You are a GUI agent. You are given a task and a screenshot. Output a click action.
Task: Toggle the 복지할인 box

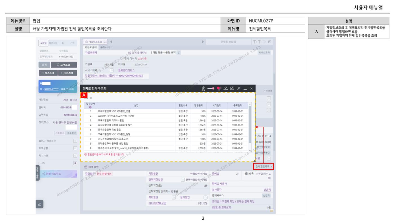[174, 197]
